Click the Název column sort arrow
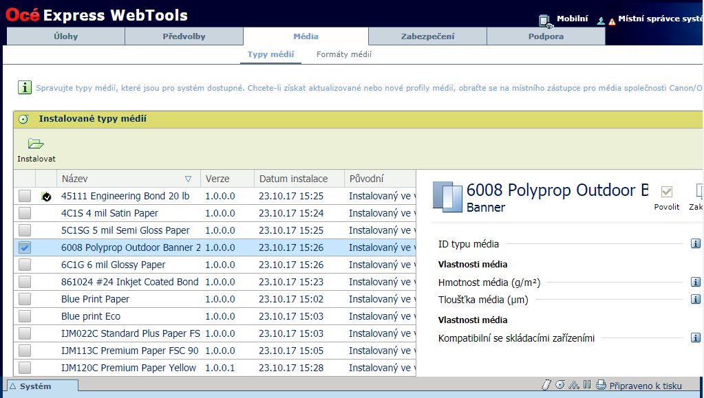This screenshot has width=704, height=398. 188,179
